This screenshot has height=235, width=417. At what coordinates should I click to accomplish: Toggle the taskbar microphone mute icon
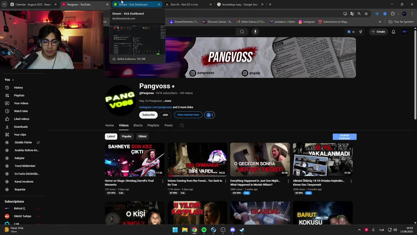click(x=373, y=230)
